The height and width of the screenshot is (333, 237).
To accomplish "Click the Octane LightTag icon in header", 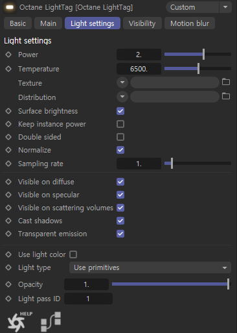I will (10, 7).
